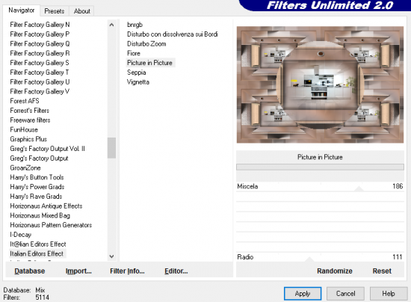Click the Radio slider handle
The image size is (411, 302).
(x=309, y=259)
